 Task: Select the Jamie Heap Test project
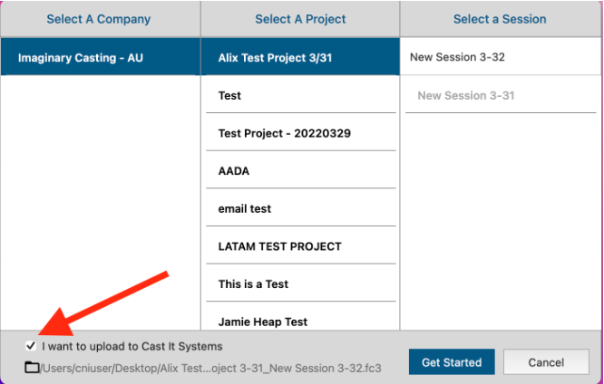[263, 322]
